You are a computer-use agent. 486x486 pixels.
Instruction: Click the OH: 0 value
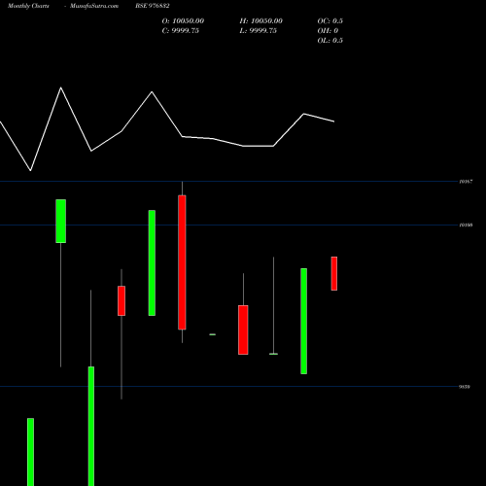(328, 31)
